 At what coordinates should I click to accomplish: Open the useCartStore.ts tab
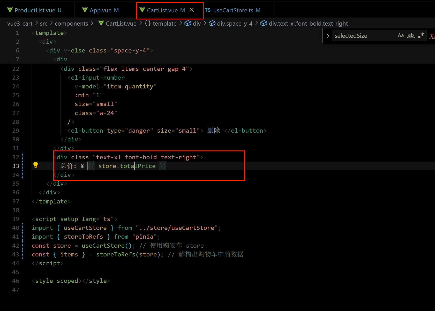233,10
